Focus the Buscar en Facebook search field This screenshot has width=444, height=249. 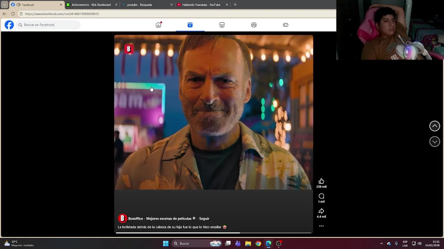48,25
